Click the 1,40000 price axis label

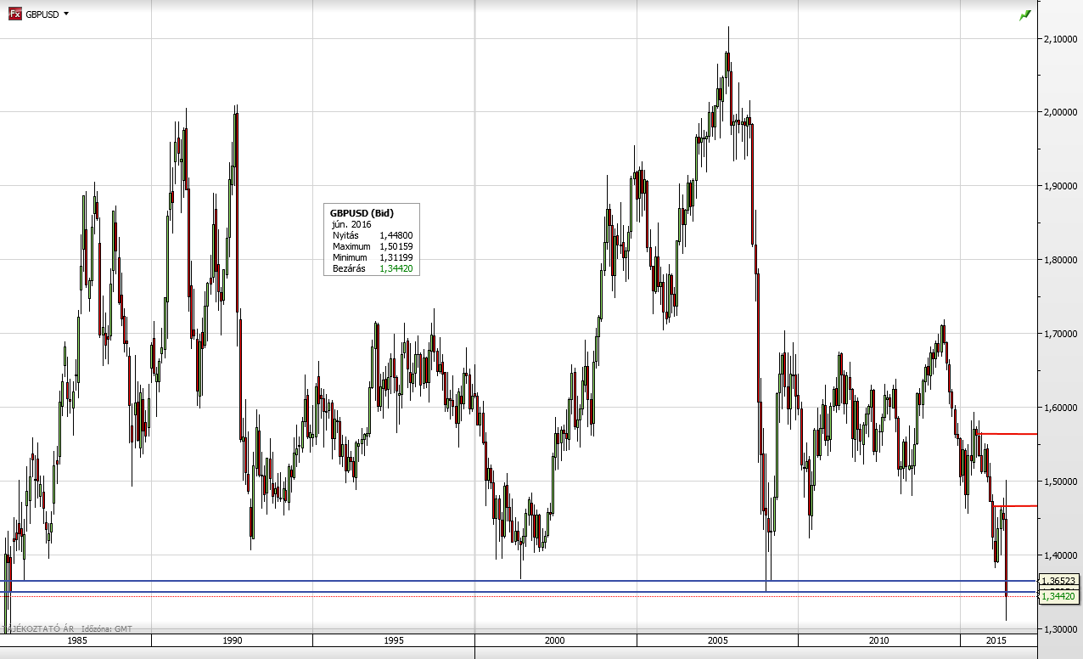[1060, 555]
